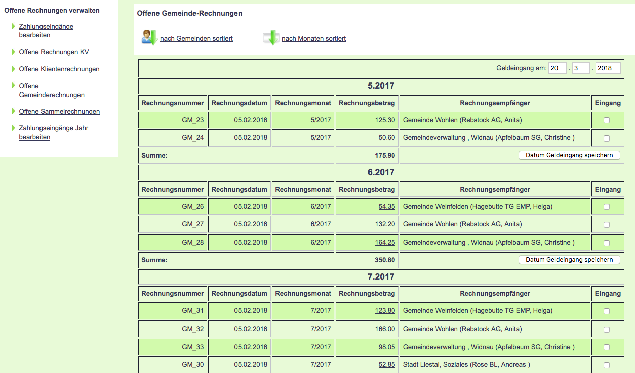Click the green arrow icon for month sorting
The image size is (635, 373).
point(271,38)
